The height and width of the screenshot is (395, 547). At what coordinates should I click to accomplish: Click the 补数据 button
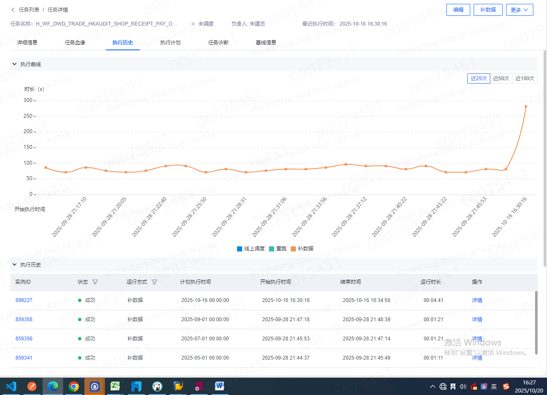click(488, 10)
